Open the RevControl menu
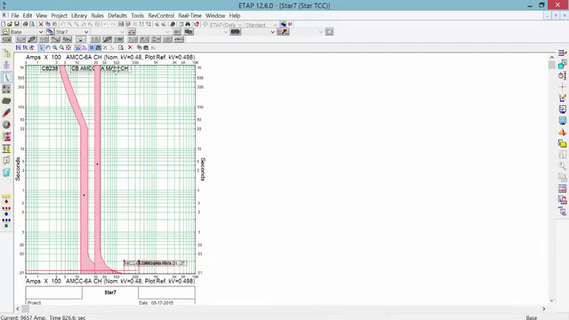The width and height of the screenshot is (569, 320). tap(161, 16)
